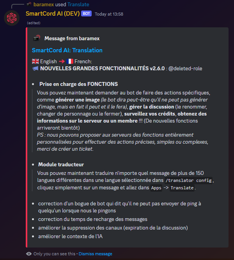234x260 pixels.
Task: Click the eye icon beside Only you can see this
Action: click(29, 254)
